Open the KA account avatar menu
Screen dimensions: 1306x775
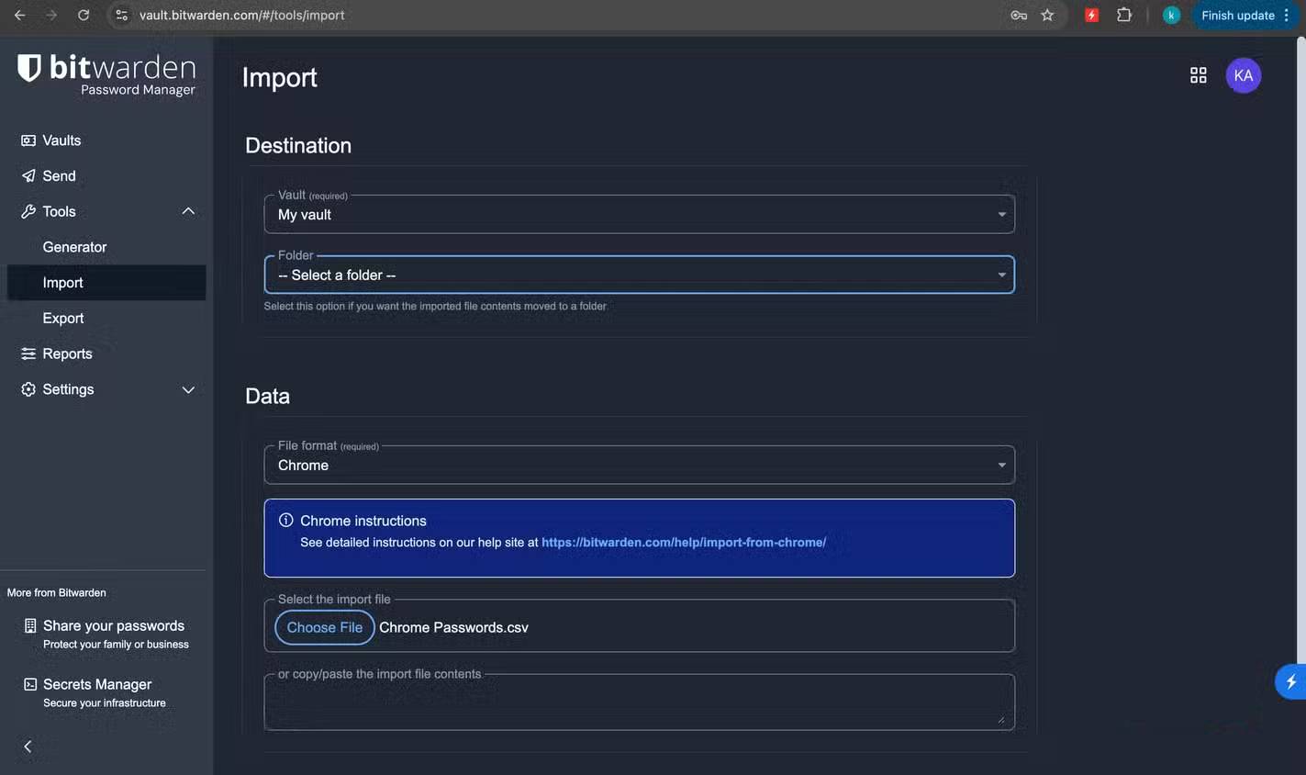click(x=1243, y=75)
